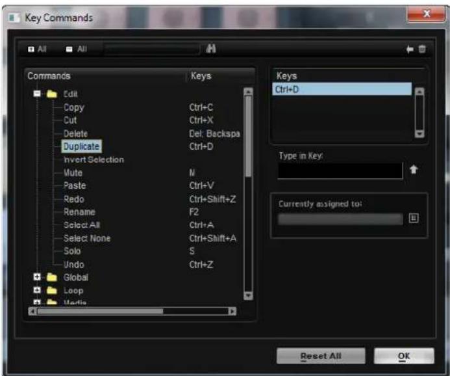Select the Solo command
450x376 pixels.
coord(72,251)
